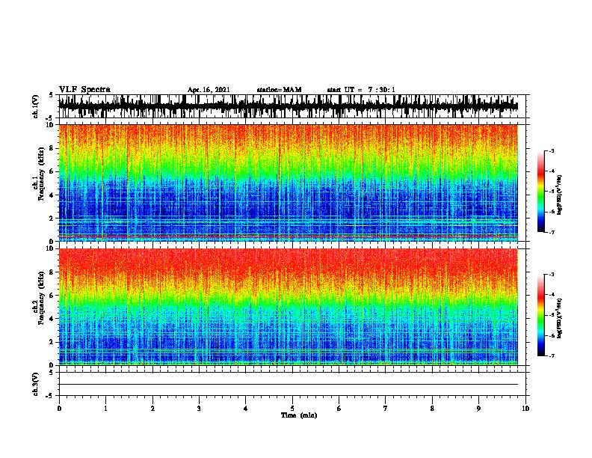The height and width of the screenshot is (458, 592).
Task: Click the ch.1 voltage waveform strip
Action: [288, 106]
